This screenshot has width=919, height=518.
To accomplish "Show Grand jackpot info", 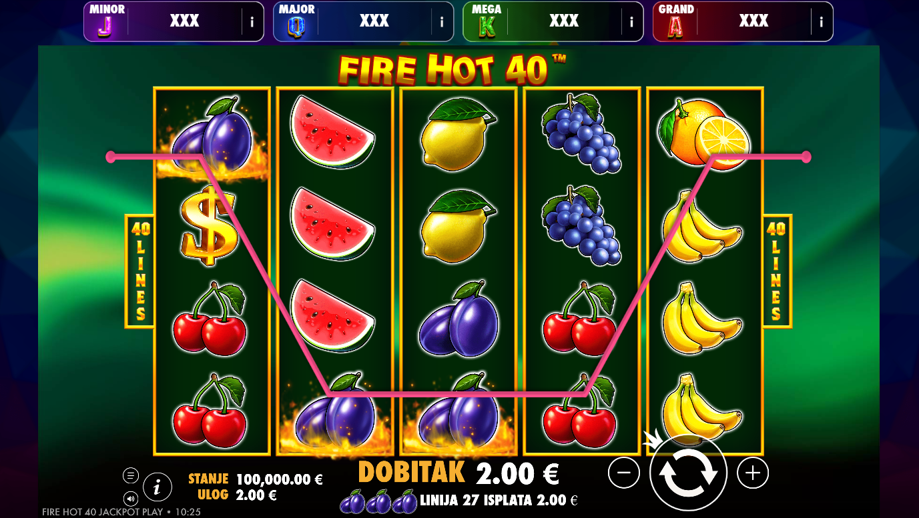I will click(x=821, y=22).
